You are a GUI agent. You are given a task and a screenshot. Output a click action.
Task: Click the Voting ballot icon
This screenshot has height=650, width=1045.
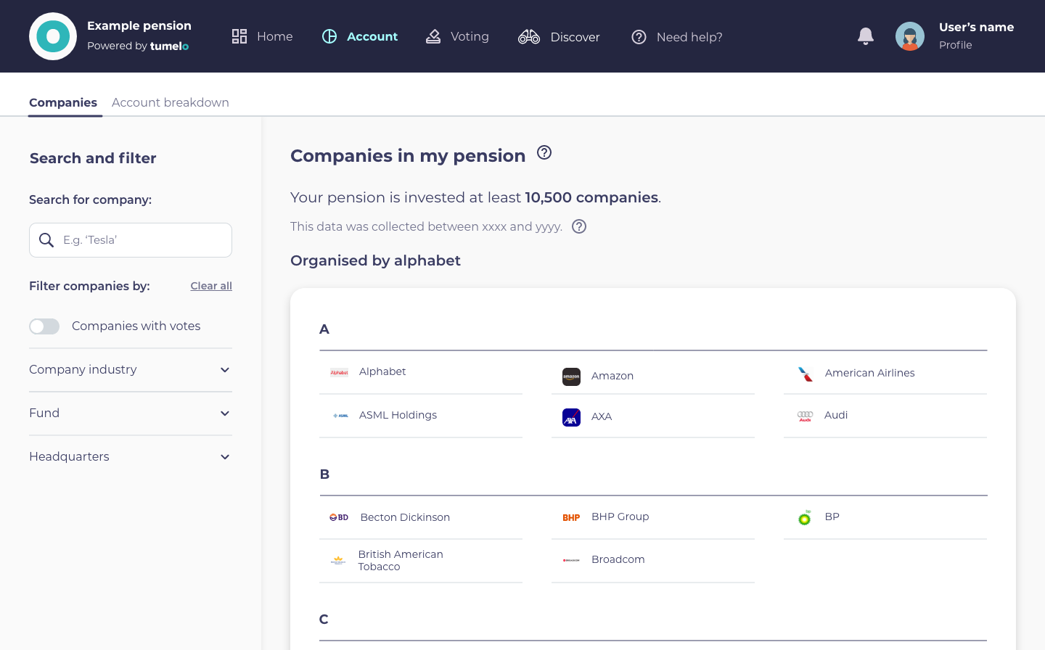click(433, 36)
